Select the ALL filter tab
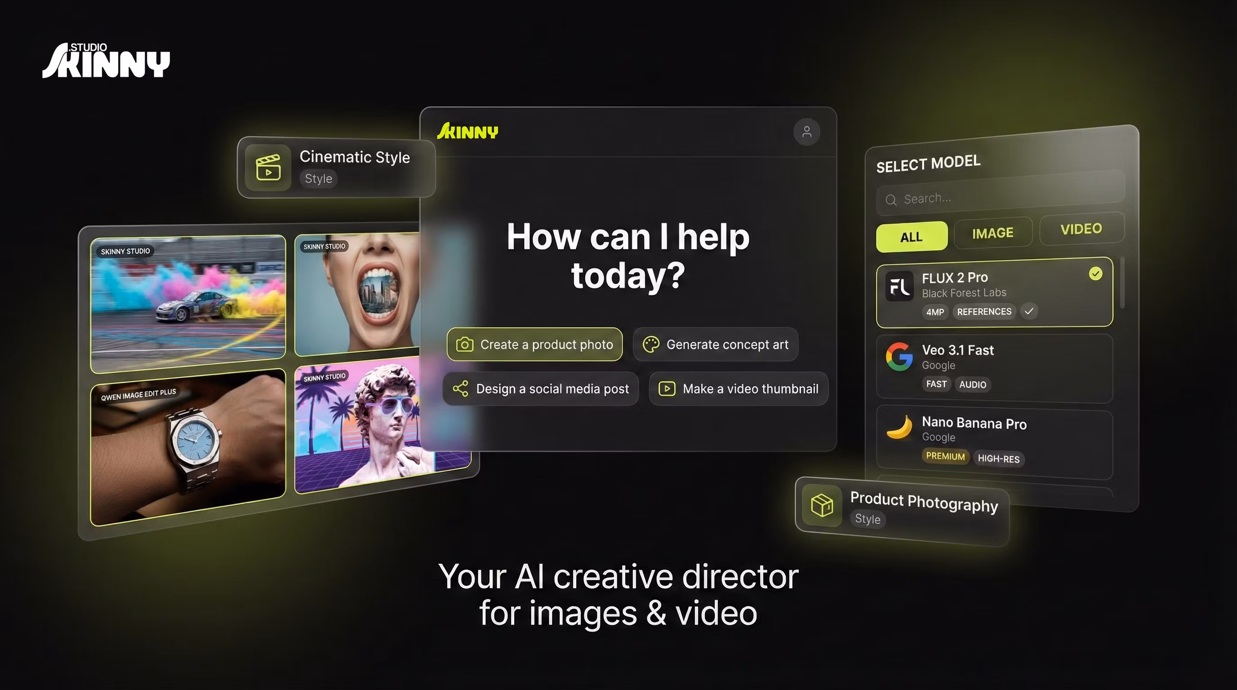Viewport: 1237px width, 690px height. (x=911, y=237)
